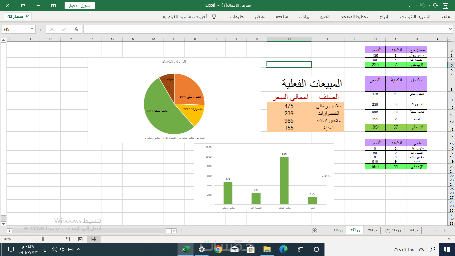Open the ملف menu tab
This screenshot has height=256, width=455.
[446, 17]
